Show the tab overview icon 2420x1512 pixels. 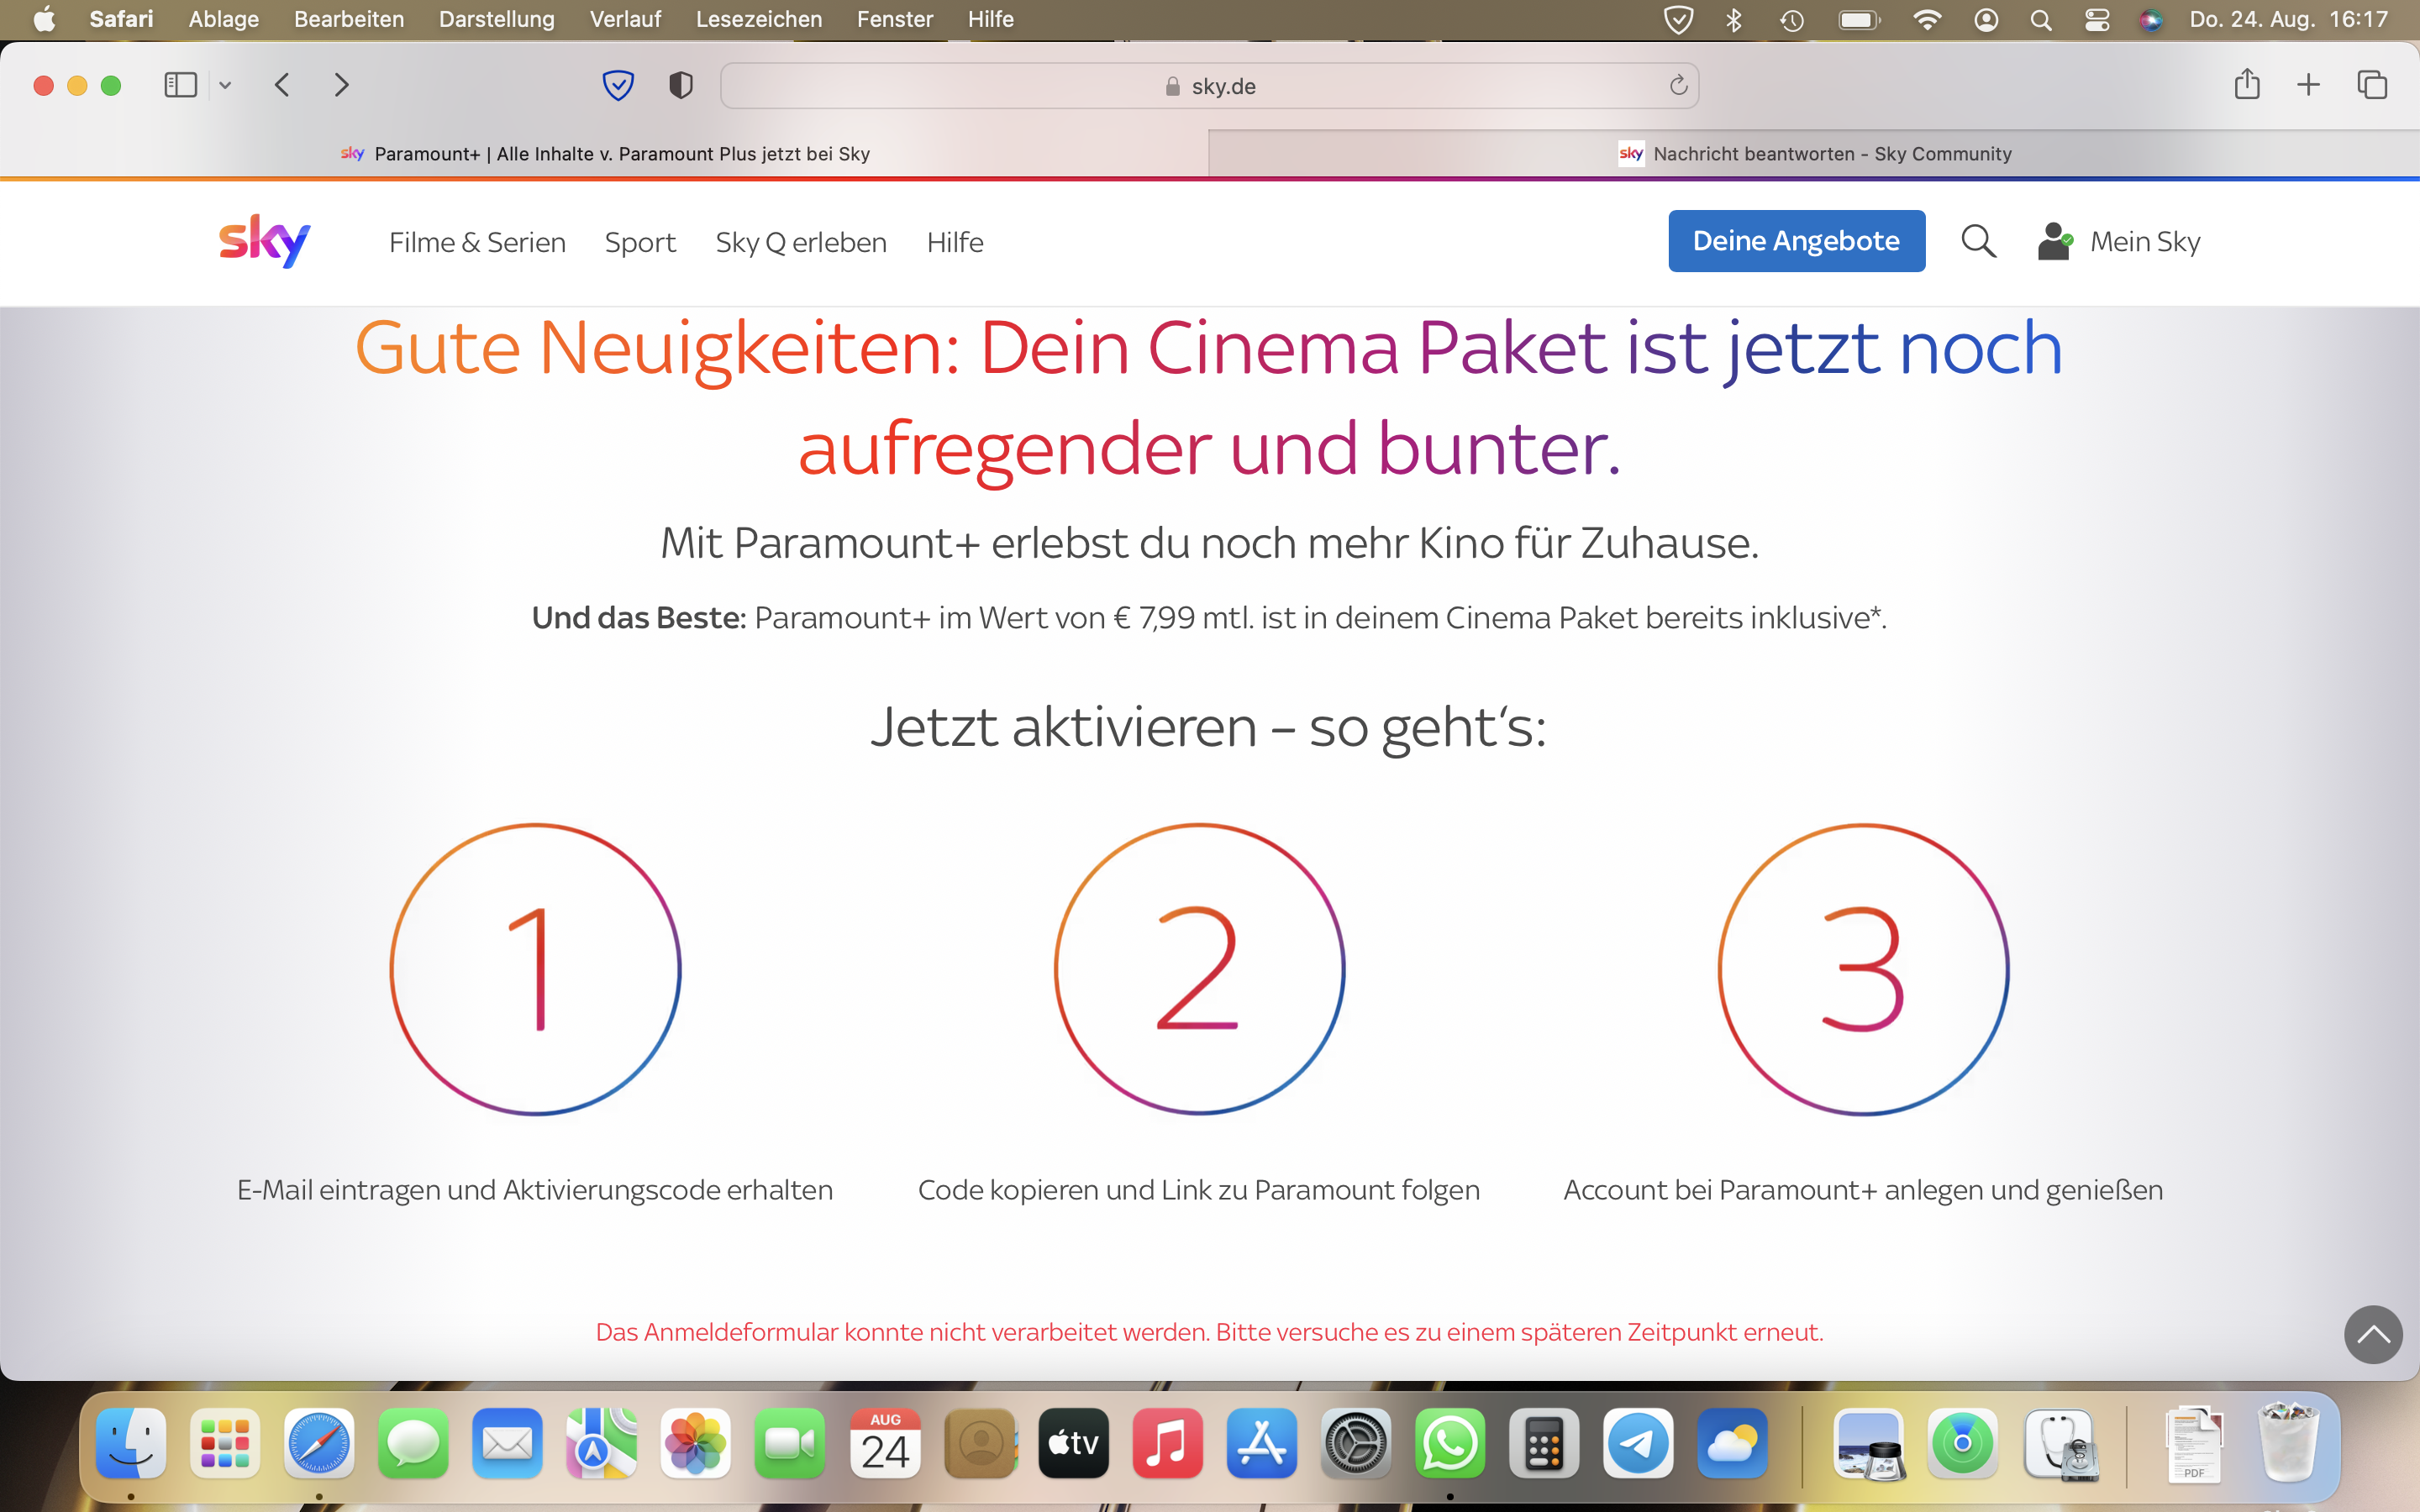pos(2372,85)
